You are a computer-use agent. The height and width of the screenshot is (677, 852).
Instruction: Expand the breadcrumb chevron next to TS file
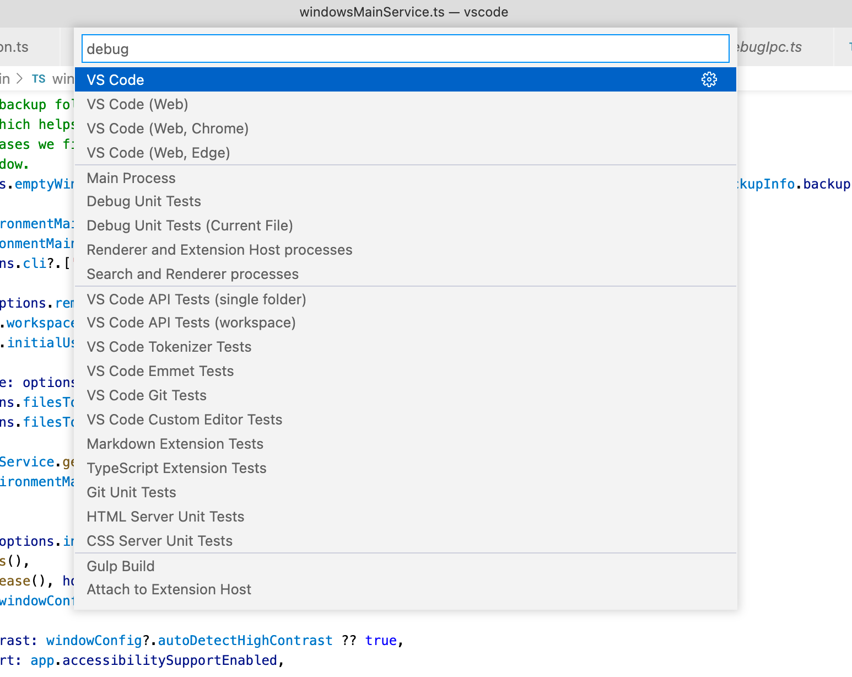tap(20, 79)
